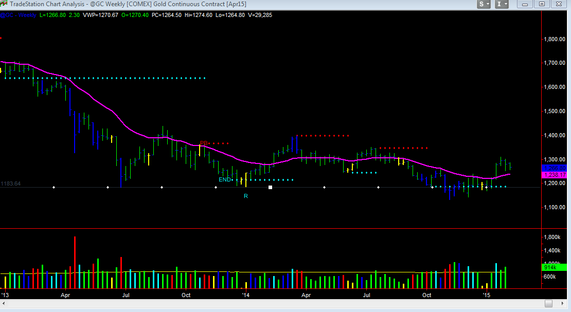Click the TradeStation chart icon in title bar

point(4,4)
